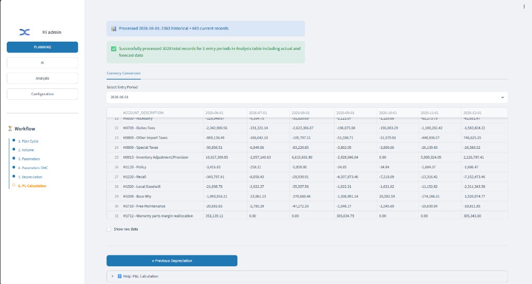
Task: Switch to the Currency Conversion tab
Action: (124, 73)
